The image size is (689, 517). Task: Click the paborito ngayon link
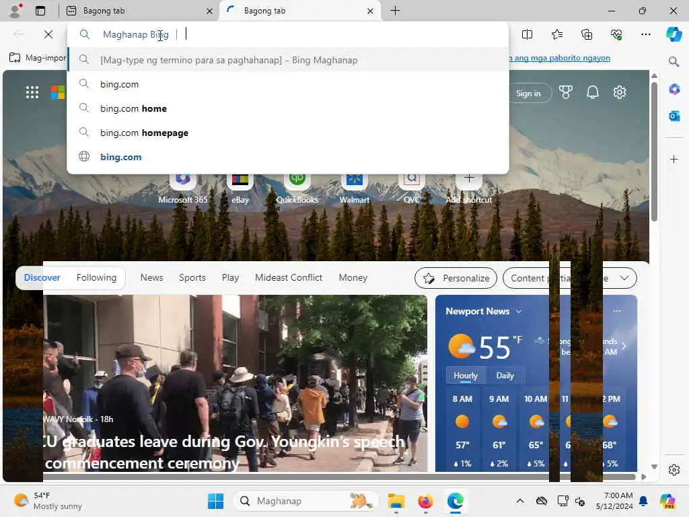559,58
